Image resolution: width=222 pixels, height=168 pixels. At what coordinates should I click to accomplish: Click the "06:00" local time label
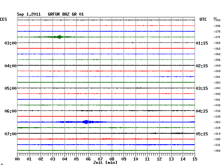(x=11, y=111)
